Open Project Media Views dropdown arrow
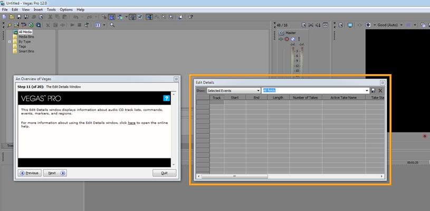430x211 pixels. coord(104,25)
